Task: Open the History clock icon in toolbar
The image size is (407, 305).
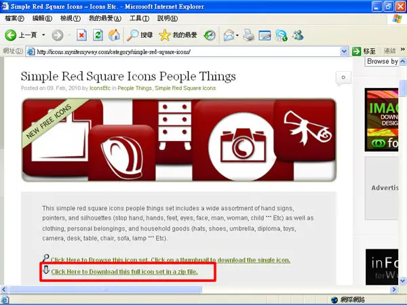Action: [x=210, y=35]
